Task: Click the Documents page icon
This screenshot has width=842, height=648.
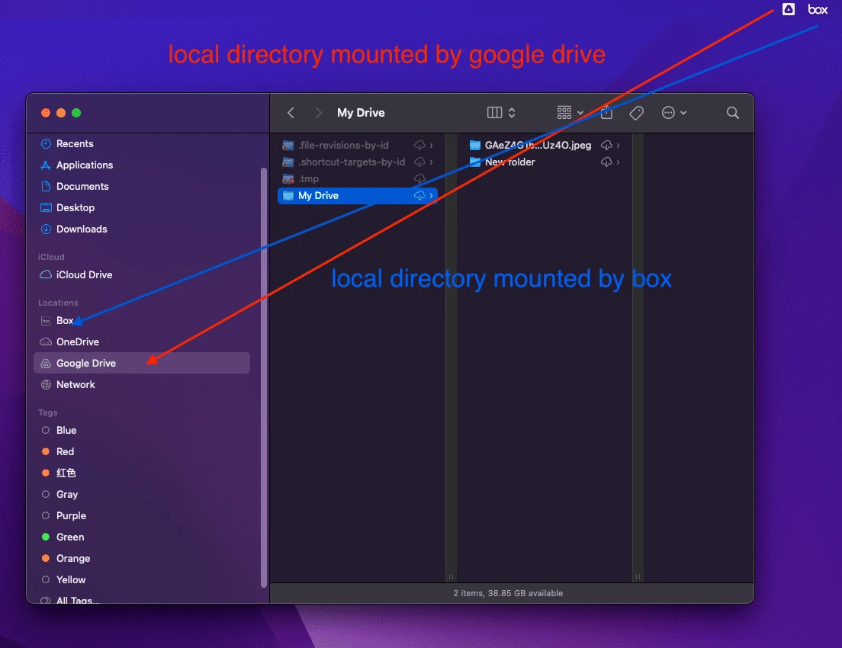Action: click(x=47, y=186)
